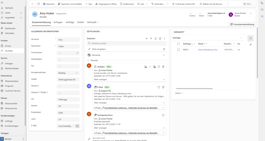Viewport: 265px width, 141px height.
Task: Refresh the Zeitachse timeline
Action: pos(160,39)
